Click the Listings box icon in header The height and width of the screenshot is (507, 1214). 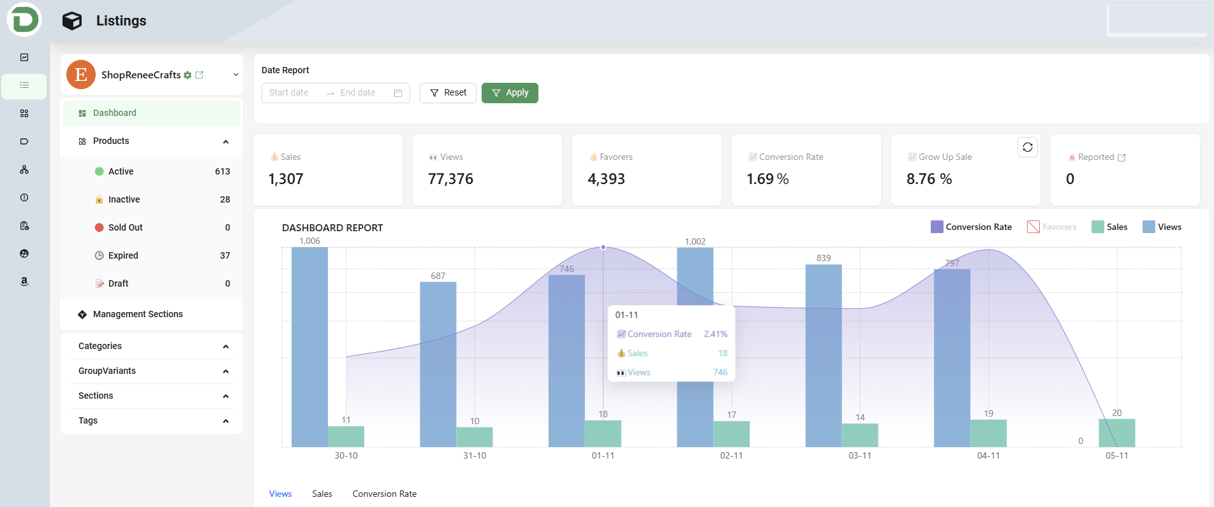point(72,21)
